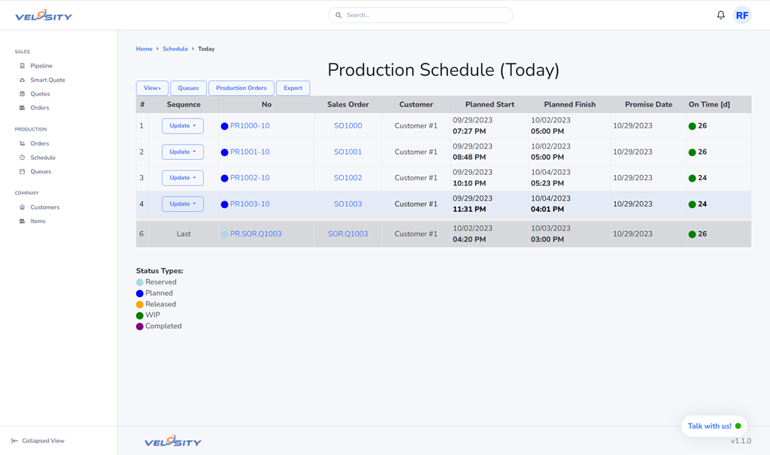Open Production Queues in the sidebar
Viewport: 770px width, 455px height.
click(41, 172)
